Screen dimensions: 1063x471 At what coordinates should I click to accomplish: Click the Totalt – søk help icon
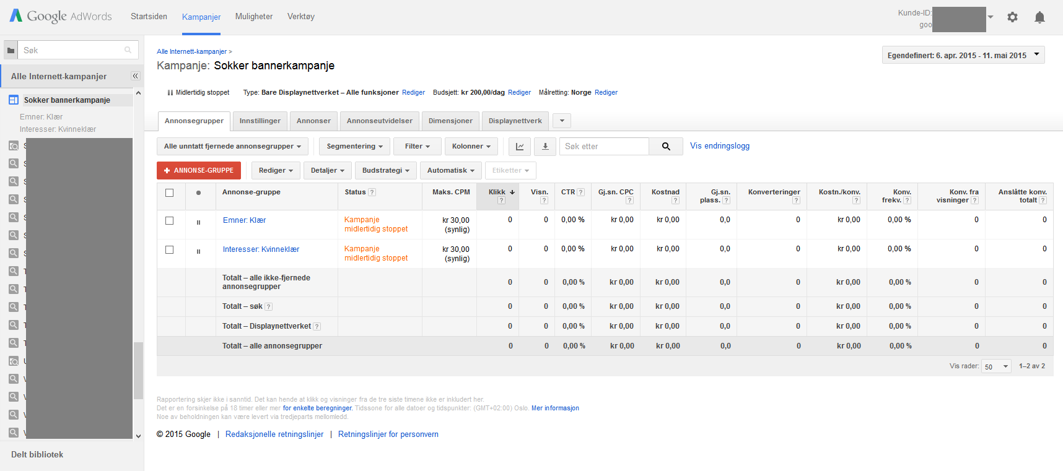[269, 306]
